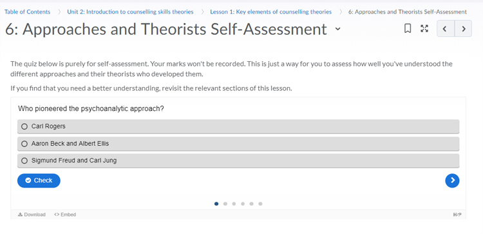Select the third question progress dot

pos(234,204)
